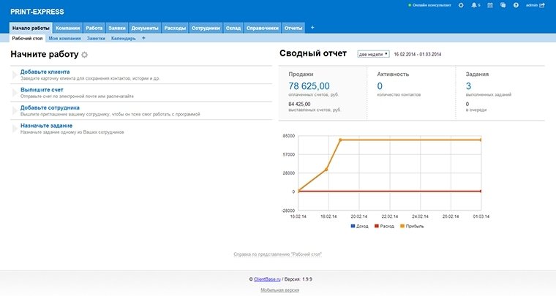Click the 78 625,00 sales figure
Screen dimensions: 556x296
[x=309, y=86]
